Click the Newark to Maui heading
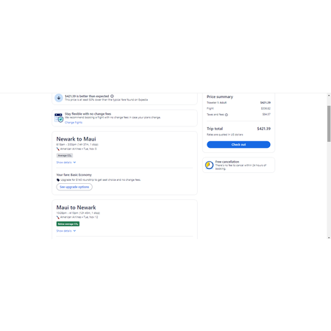 (76, 139)
